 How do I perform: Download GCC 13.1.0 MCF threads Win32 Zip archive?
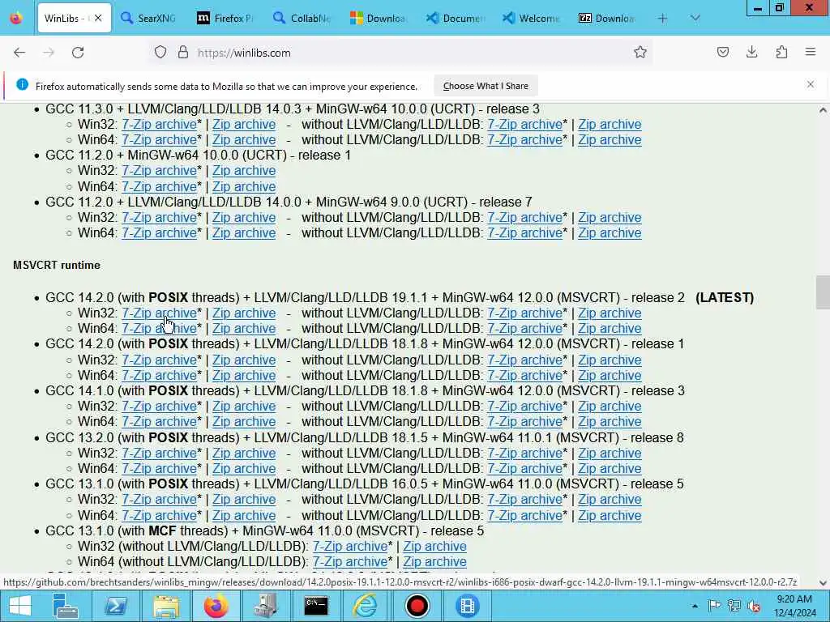(434, 547)
